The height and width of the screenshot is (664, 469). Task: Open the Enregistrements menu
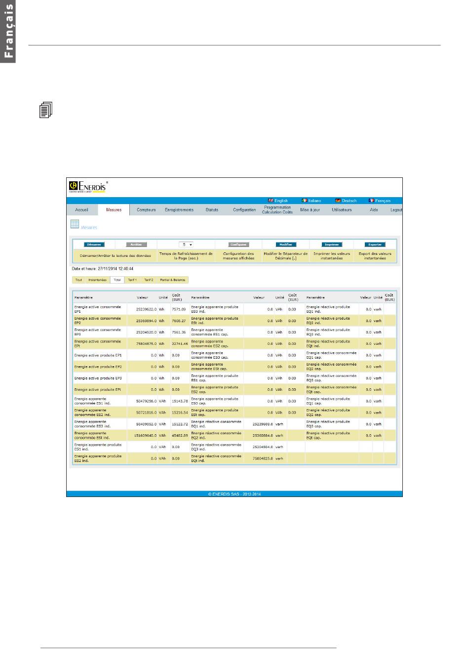pos(179,210)
